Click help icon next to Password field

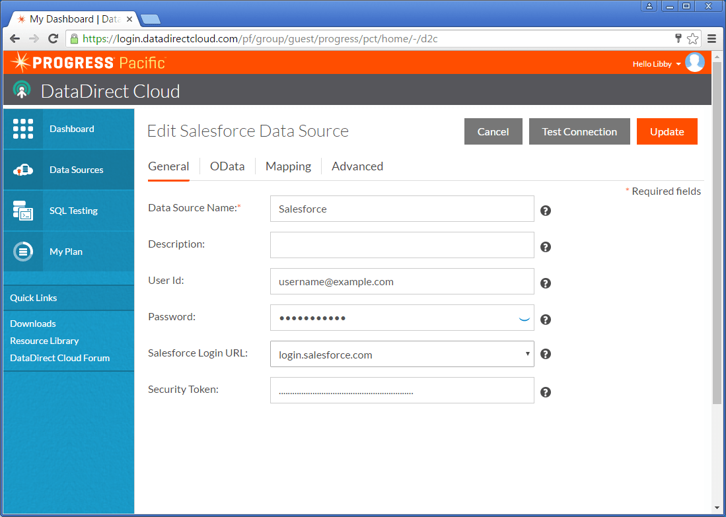[x=546, y=320]
